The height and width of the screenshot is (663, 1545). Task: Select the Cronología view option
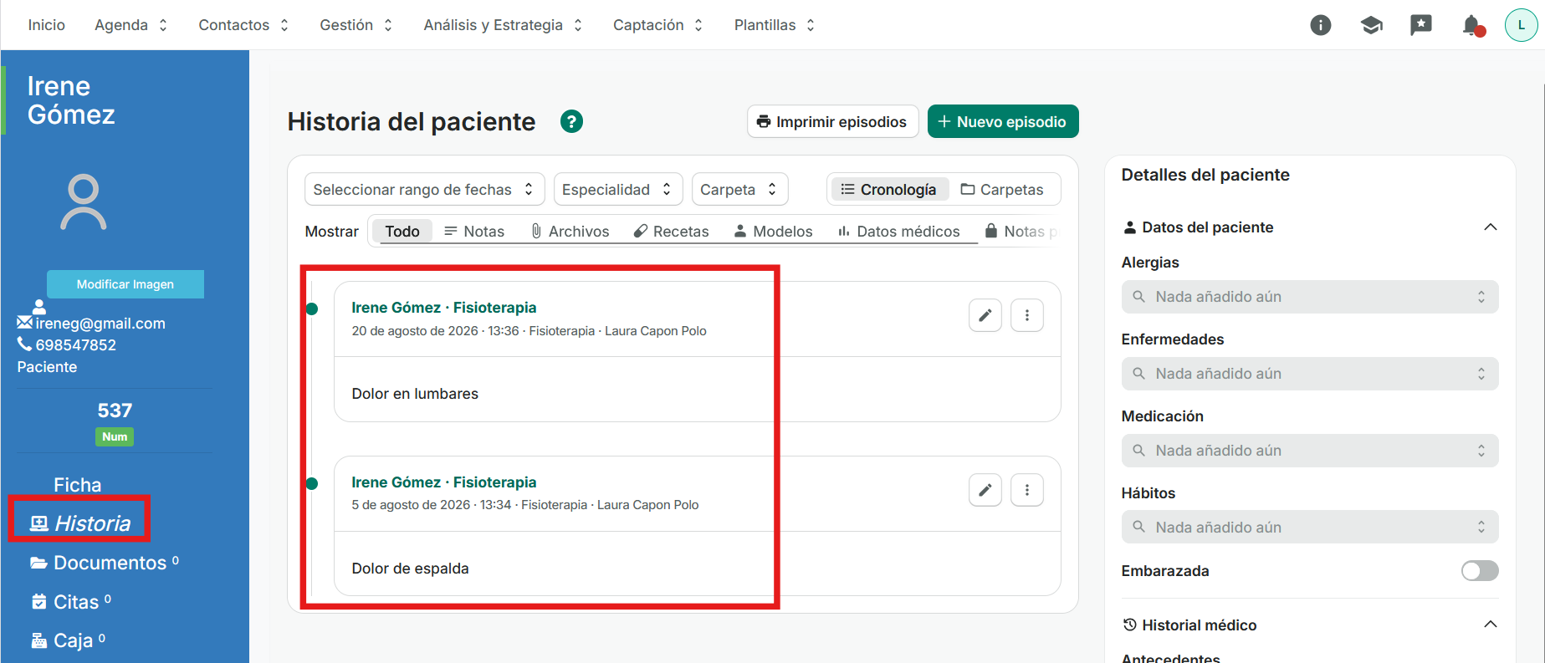(x=888, y=190)
